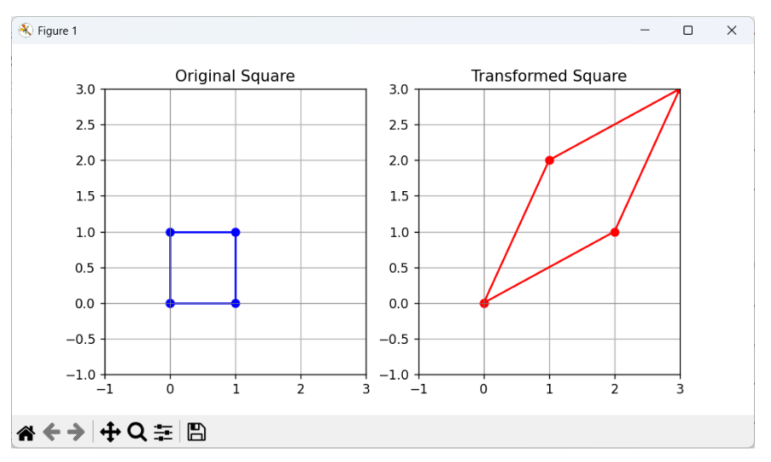The height and width of the screenshot is (462, 771).
Task: Open the Configure subplots sliders icon
Action: [162, 432]
